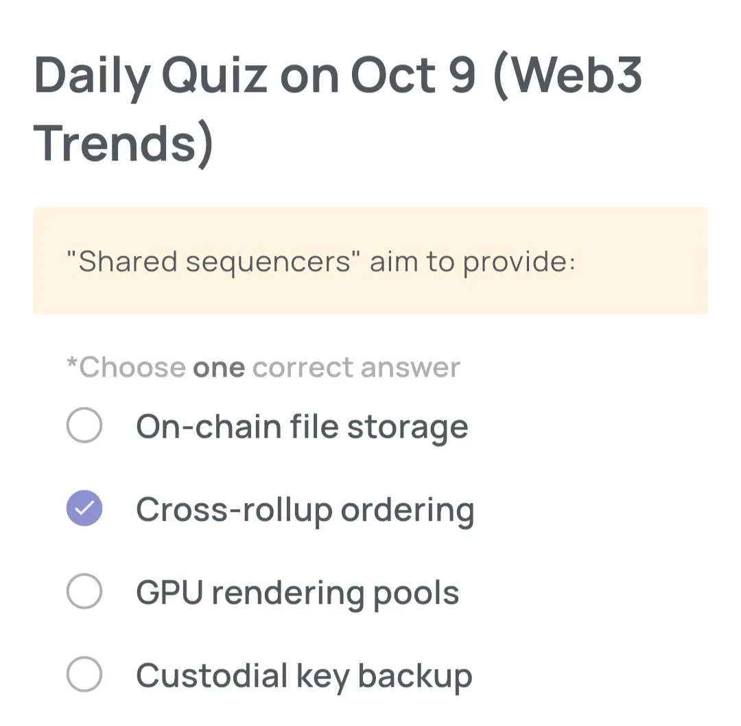Click the empty radio circle beside Custodial key backup
741x726 pixels.
pos(84,674)
